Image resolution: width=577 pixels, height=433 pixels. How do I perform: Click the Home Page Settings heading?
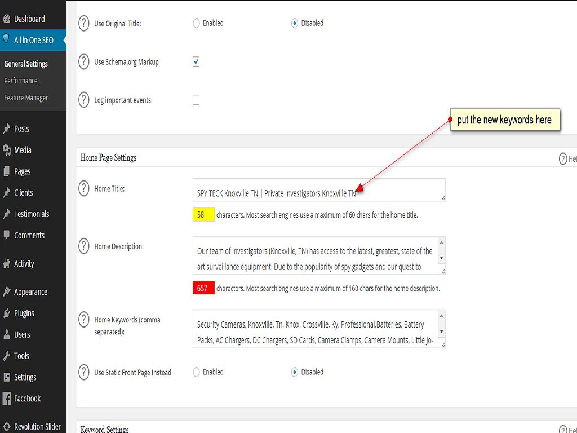[x=108, y=158]
